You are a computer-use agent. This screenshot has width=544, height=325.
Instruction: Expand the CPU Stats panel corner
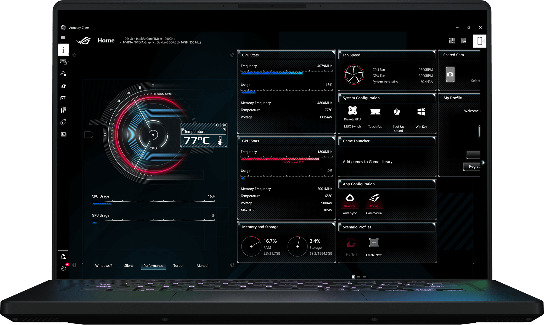tap(333, 53)
